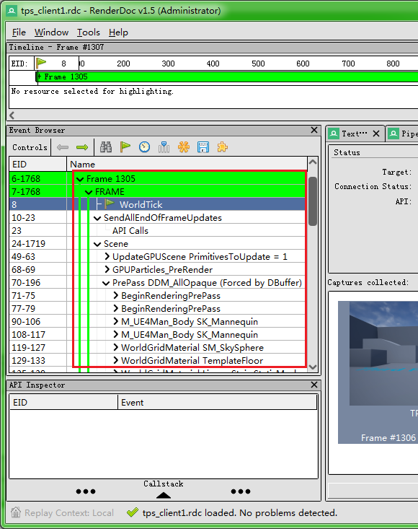Open the Help menu
The image size is (418, 529).
[118, 32]
